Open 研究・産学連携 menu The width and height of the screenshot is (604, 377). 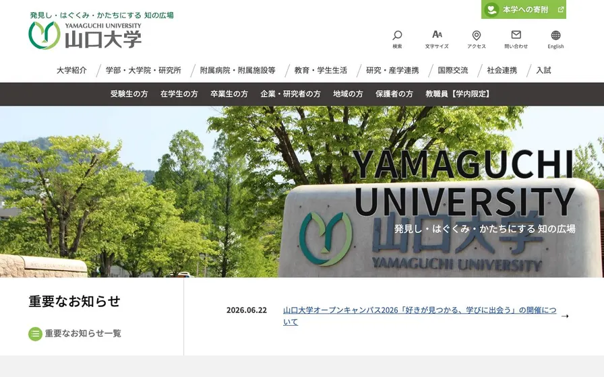pyautogui.click(x=392, y=71)
